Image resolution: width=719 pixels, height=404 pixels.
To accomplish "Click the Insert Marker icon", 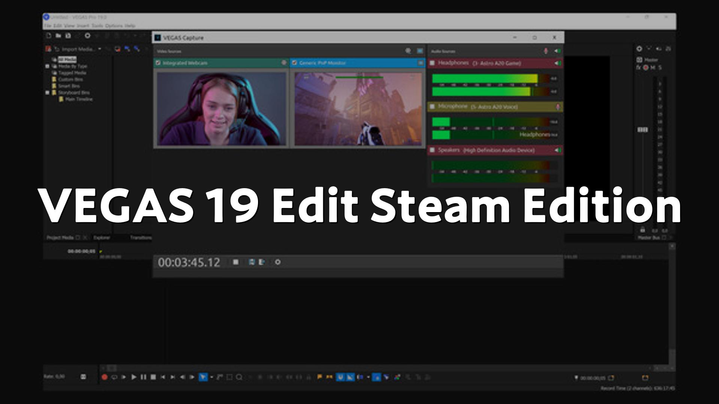I will tap(319, 377).
